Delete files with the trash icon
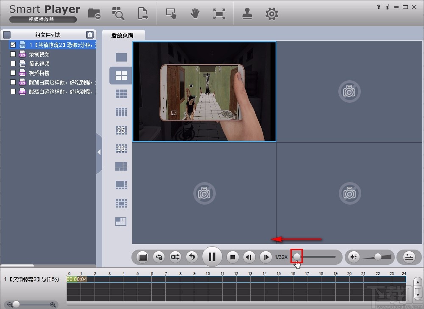Screen dimensions: 424x309 pyautogui.click(x=90, y=35)
